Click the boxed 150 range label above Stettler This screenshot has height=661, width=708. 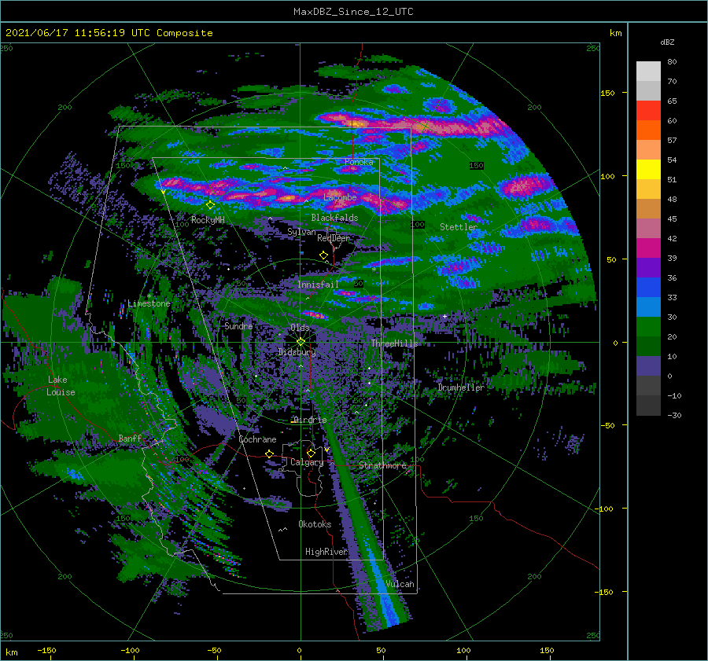pos(477,165)
